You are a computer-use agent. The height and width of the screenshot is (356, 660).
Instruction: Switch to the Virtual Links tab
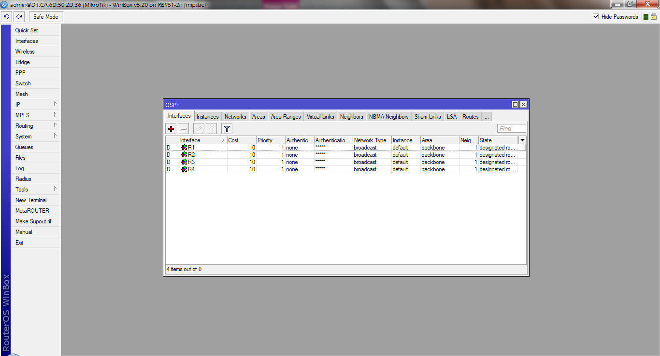[320, 117]
